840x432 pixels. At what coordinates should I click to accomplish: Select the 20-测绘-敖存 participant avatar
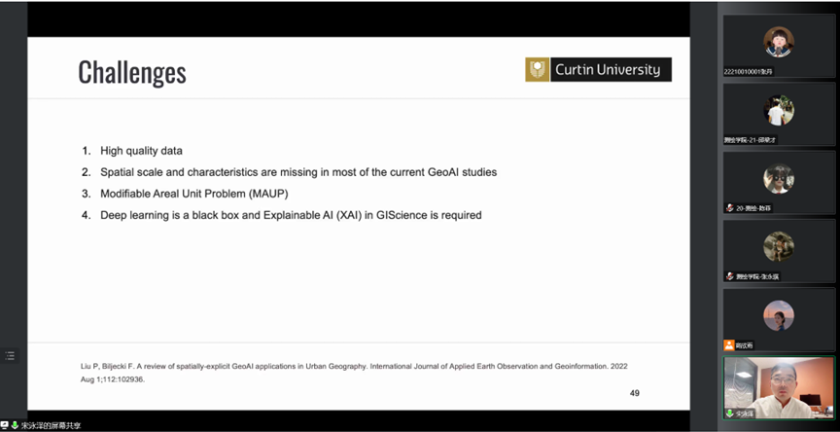pyautogui.click(x=778, y=179)
